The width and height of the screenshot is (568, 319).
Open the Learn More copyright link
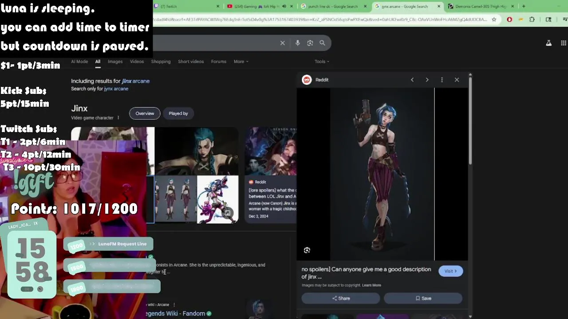371,285
